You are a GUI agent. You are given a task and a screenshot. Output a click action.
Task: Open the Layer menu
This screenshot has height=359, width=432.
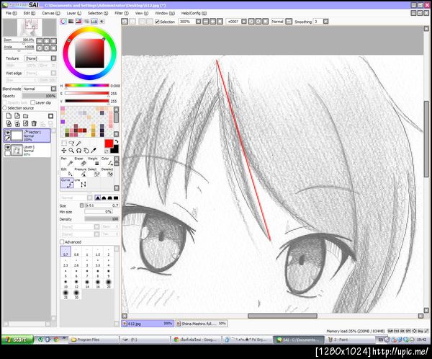(x=74, y=13)
